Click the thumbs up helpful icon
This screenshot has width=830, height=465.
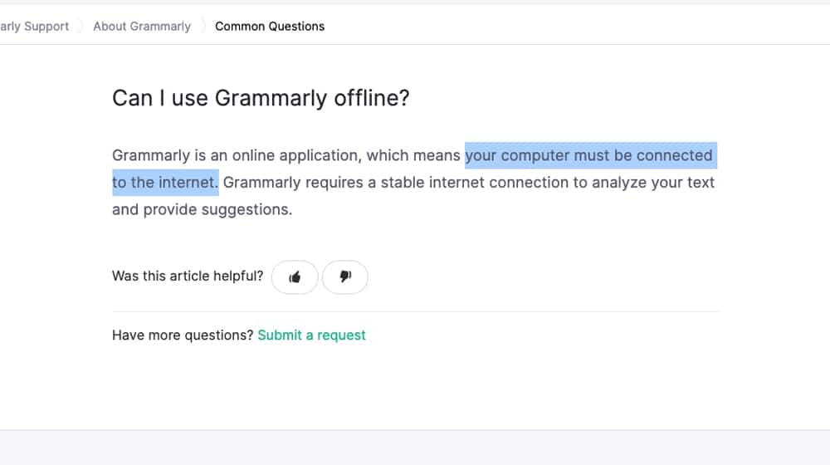pos(295,277)
